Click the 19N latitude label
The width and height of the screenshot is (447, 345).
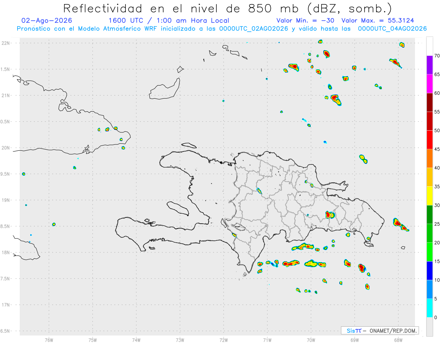6,200
